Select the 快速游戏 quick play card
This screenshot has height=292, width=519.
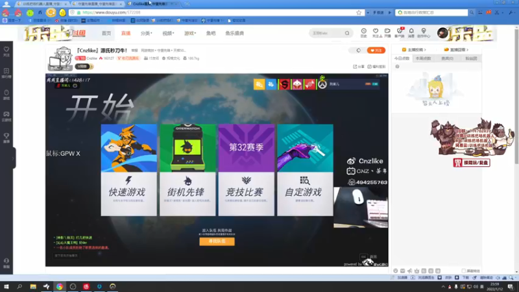pos(128,170)
